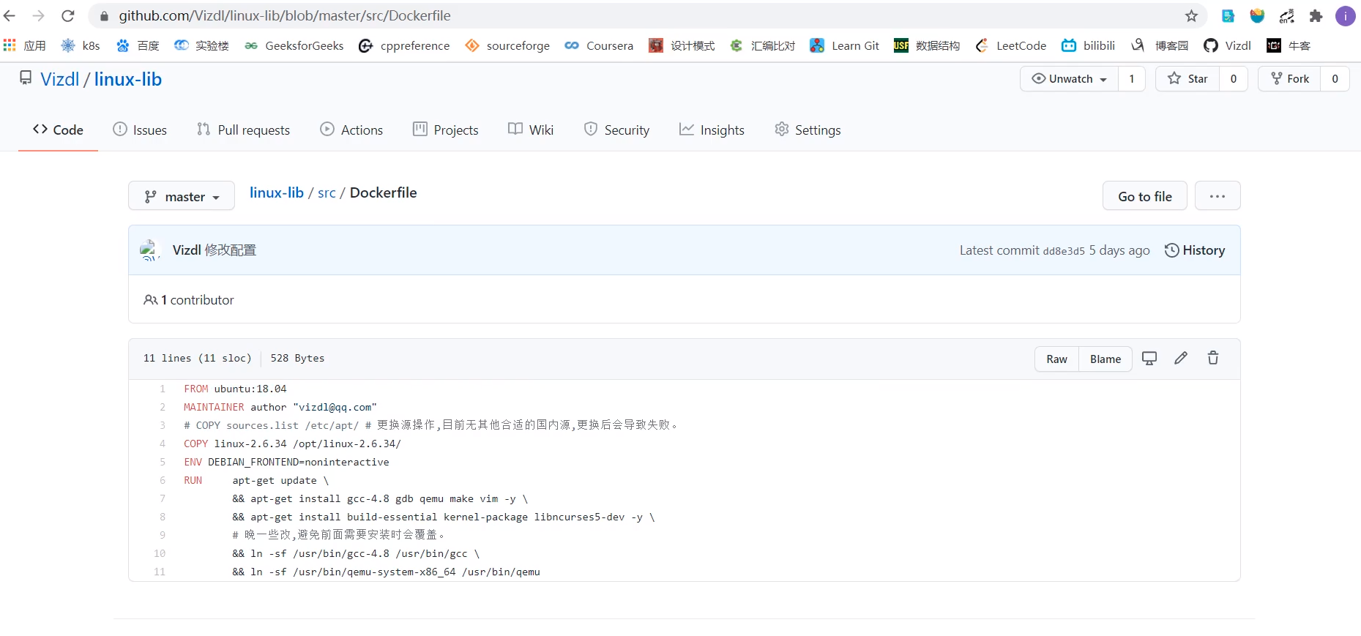Open the Go to file button
1361x636 pixels.
(1145, 196)
